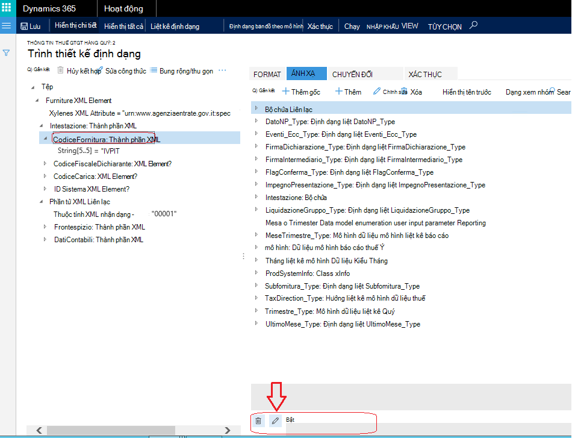This screenshot has width=578, height=438.
Task: Click Định dạng bản đồ theo mô hình
Action: pos(266,26)
